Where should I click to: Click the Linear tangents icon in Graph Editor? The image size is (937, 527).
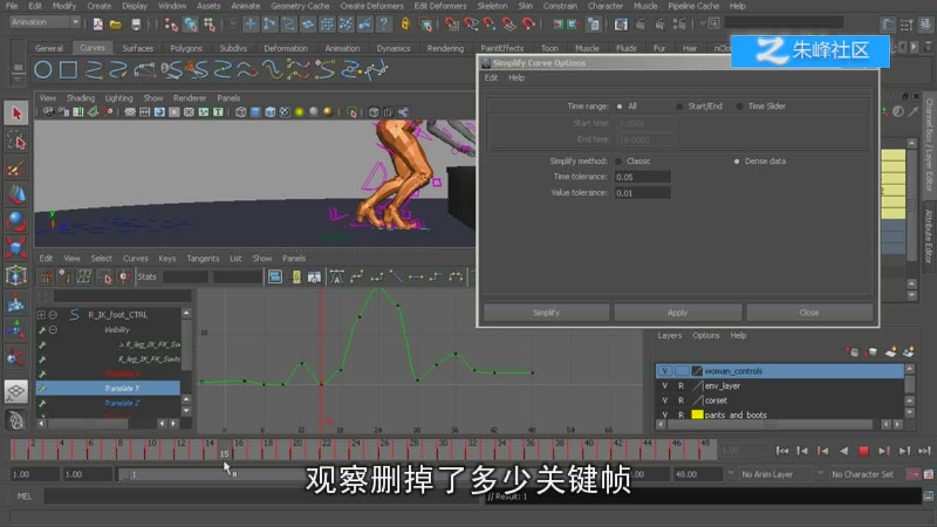pos(397,277)
